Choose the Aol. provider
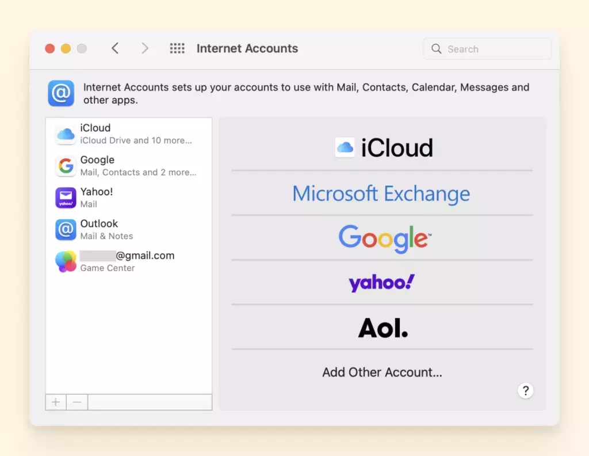Viewport: 589px width, 456px height. (x=383, y=328)
